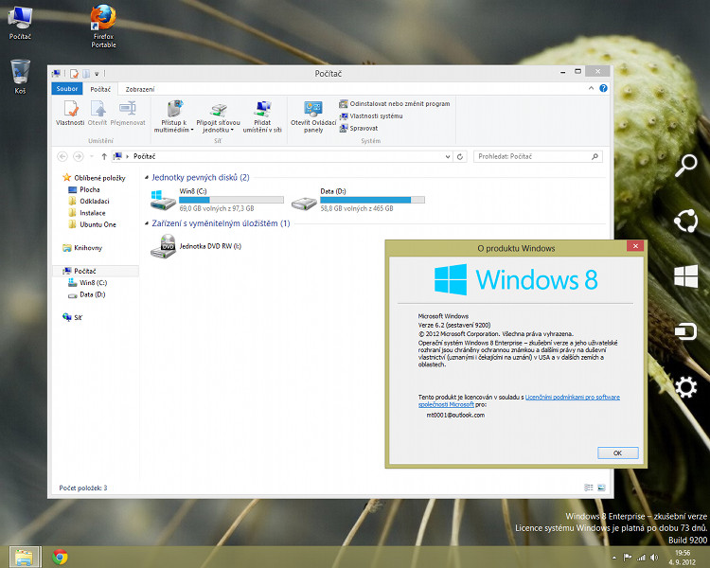Viewport: 710px width, 568px height.
Task: Open Otevřít Ovládací panely
Action: [313, 116]
